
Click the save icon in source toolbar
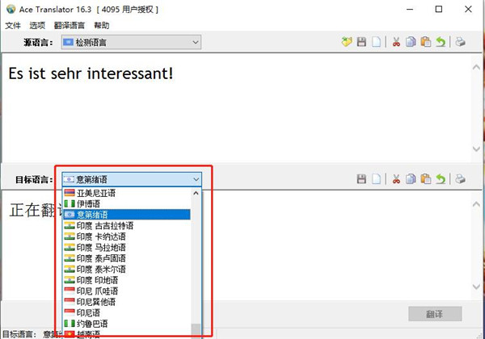click(x=362, y=42)
